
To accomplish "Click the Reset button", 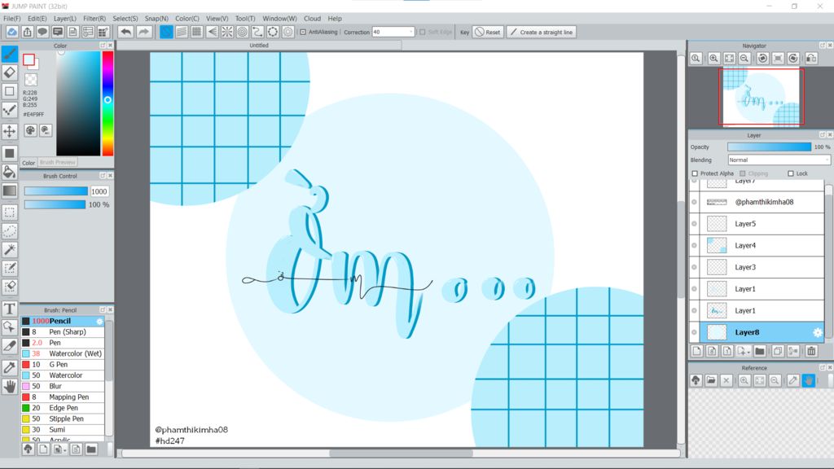I will tap(488, 32).
